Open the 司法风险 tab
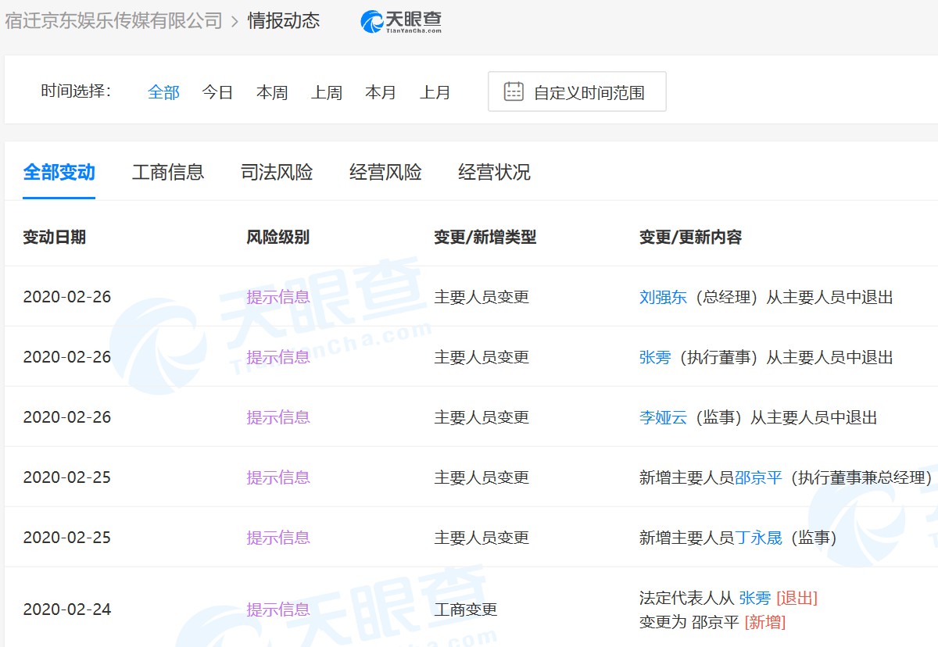Viewport: 938px width, 647px height. (277, 173)
